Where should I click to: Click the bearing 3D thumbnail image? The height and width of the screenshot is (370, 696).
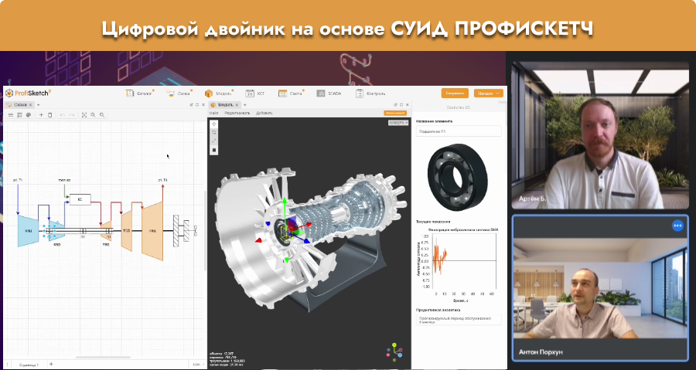tap(458, 177)
